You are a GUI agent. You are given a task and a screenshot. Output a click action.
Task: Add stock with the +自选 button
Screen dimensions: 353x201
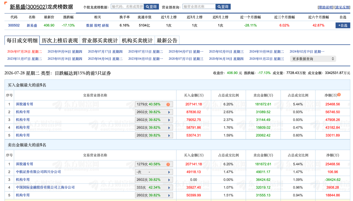(x=343, y=25)
